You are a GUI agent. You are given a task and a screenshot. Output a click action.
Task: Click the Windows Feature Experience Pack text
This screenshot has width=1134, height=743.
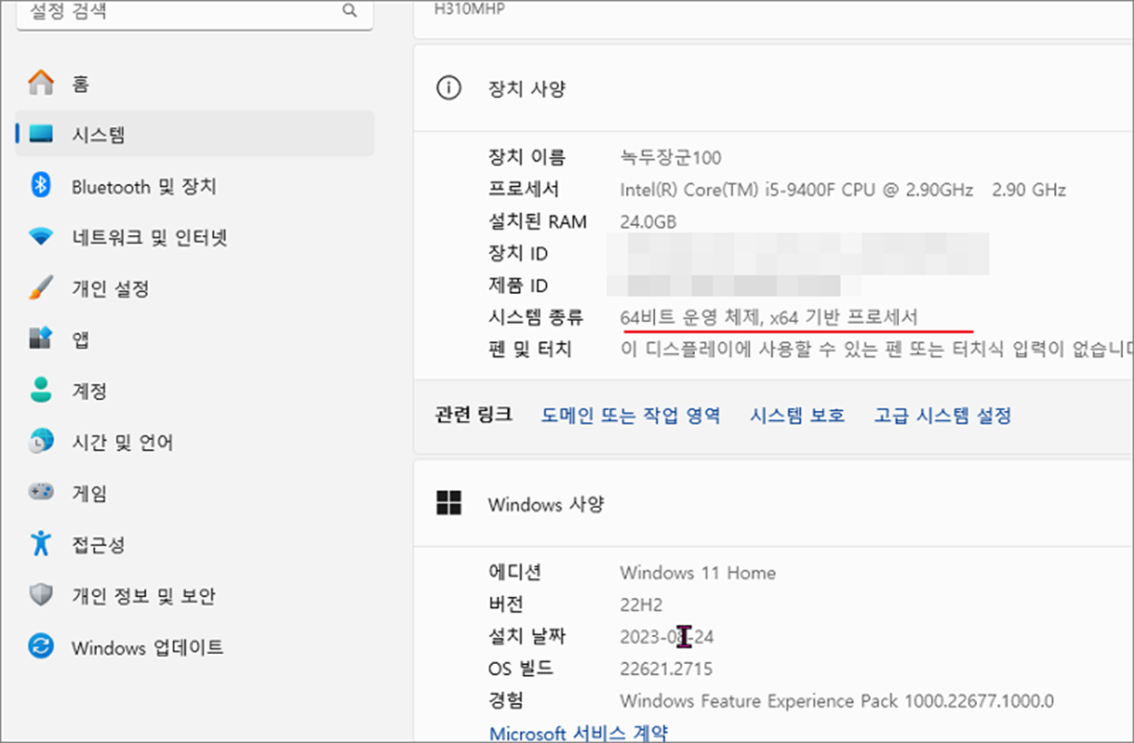tap(836, 701)
